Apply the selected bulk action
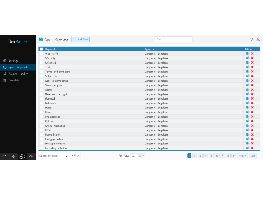 click(x=75, y=155)
